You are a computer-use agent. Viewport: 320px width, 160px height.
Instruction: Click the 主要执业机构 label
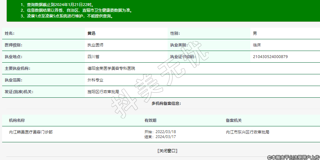18,68
